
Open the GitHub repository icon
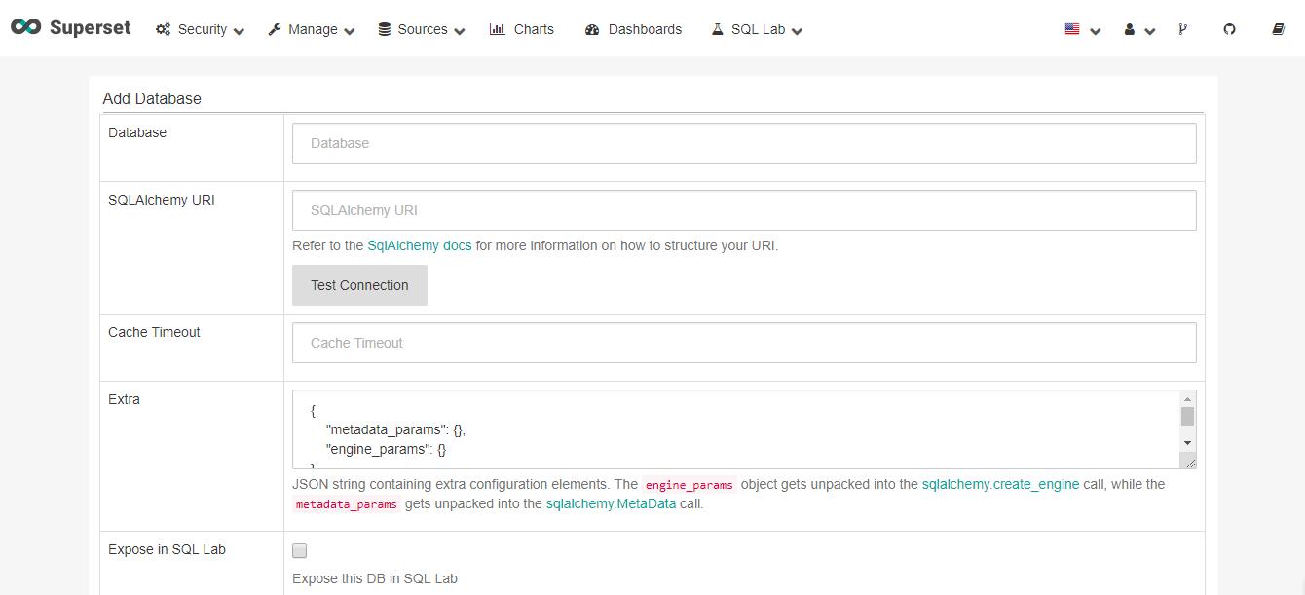click(1229, 29)
